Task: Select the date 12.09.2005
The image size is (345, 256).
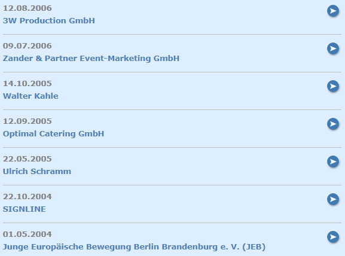Action: pyautogui.click(x=28, y=121)
